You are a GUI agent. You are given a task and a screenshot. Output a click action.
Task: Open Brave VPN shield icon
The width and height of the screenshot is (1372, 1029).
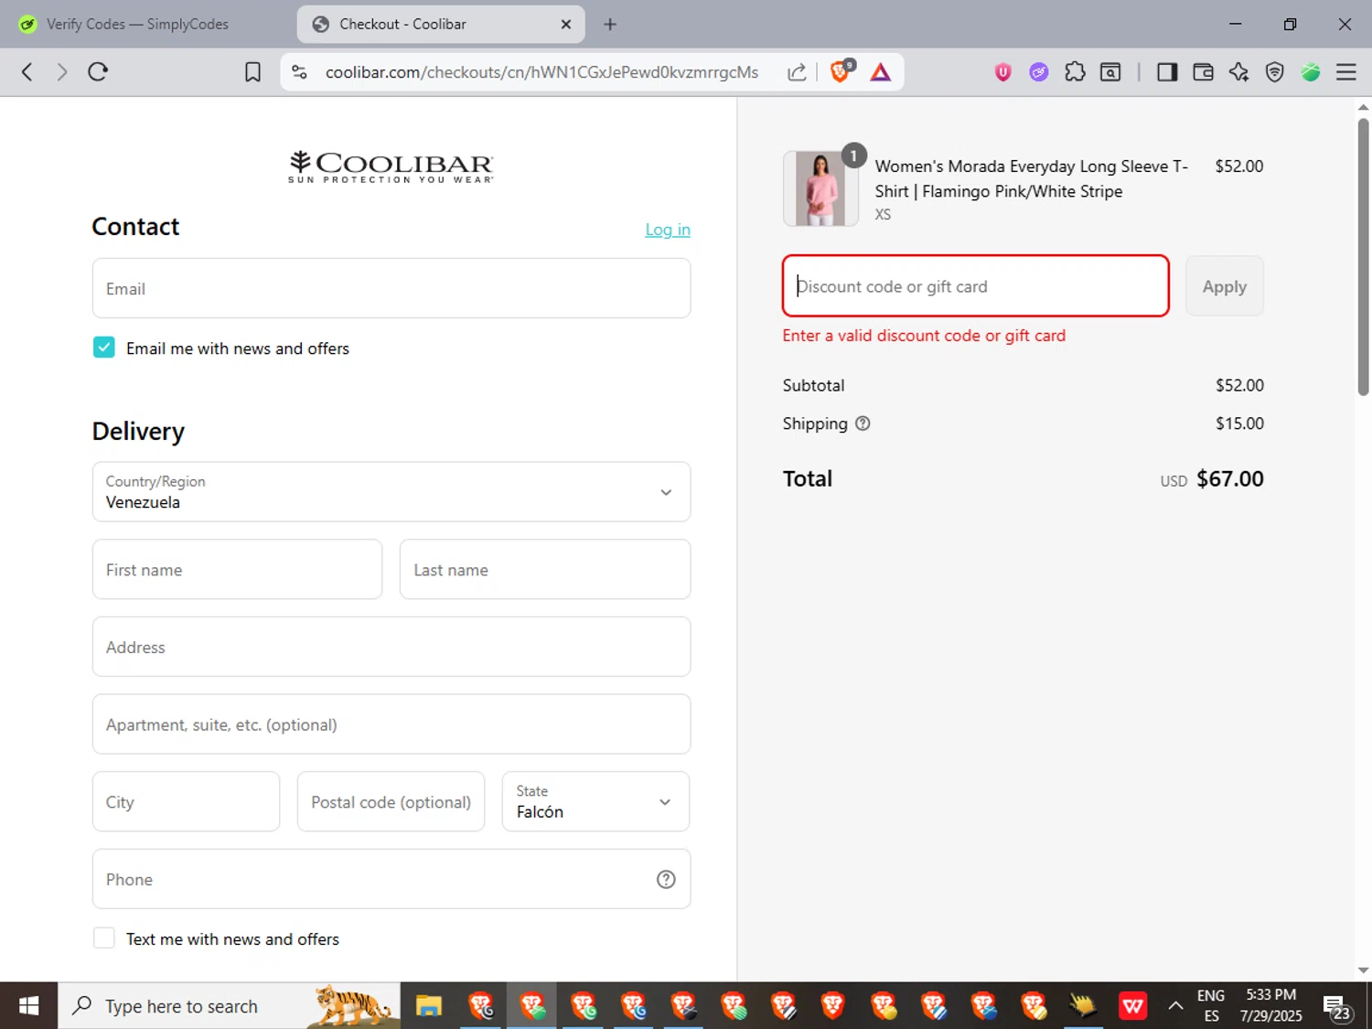[1274, 72]
